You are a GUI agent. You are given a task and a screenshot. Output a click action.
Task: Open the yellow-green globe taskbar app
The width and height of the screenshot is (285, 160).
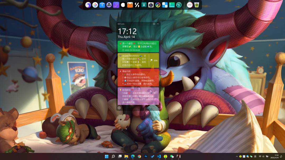(x=165, y=156)
